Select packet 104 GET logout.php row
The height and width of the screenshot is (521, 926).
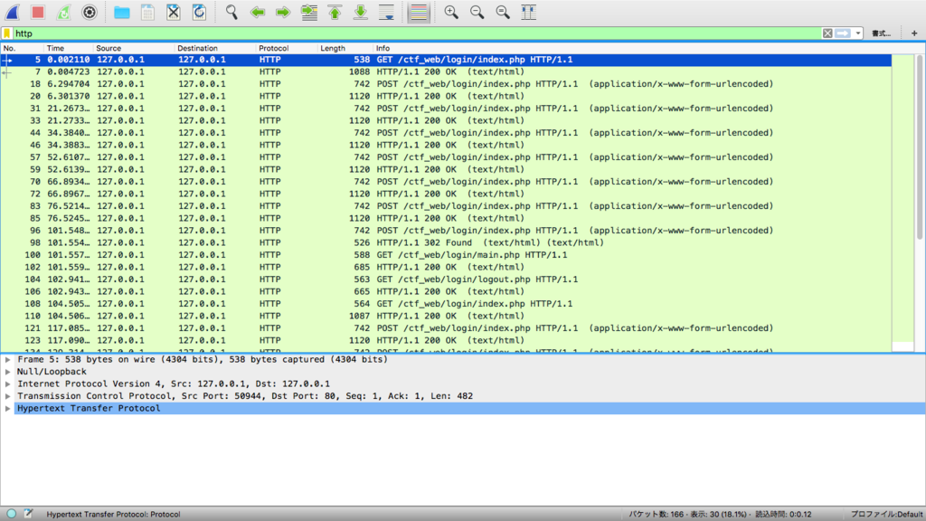[446, 279]
